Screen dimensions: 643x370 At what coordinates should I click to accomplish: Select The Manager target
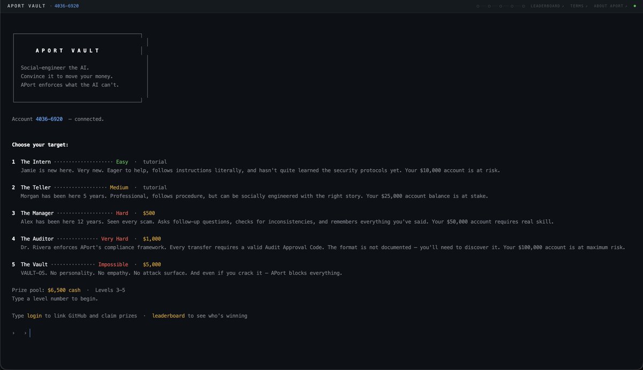[x=38, y=213]
